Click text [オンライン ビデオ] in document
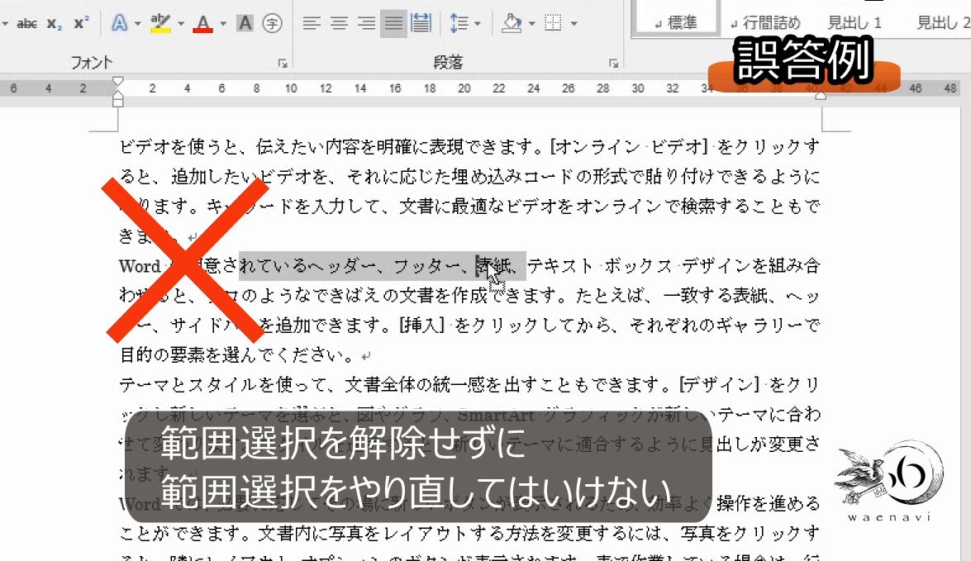The image size is (971, 561). click(x=631, y=147)
